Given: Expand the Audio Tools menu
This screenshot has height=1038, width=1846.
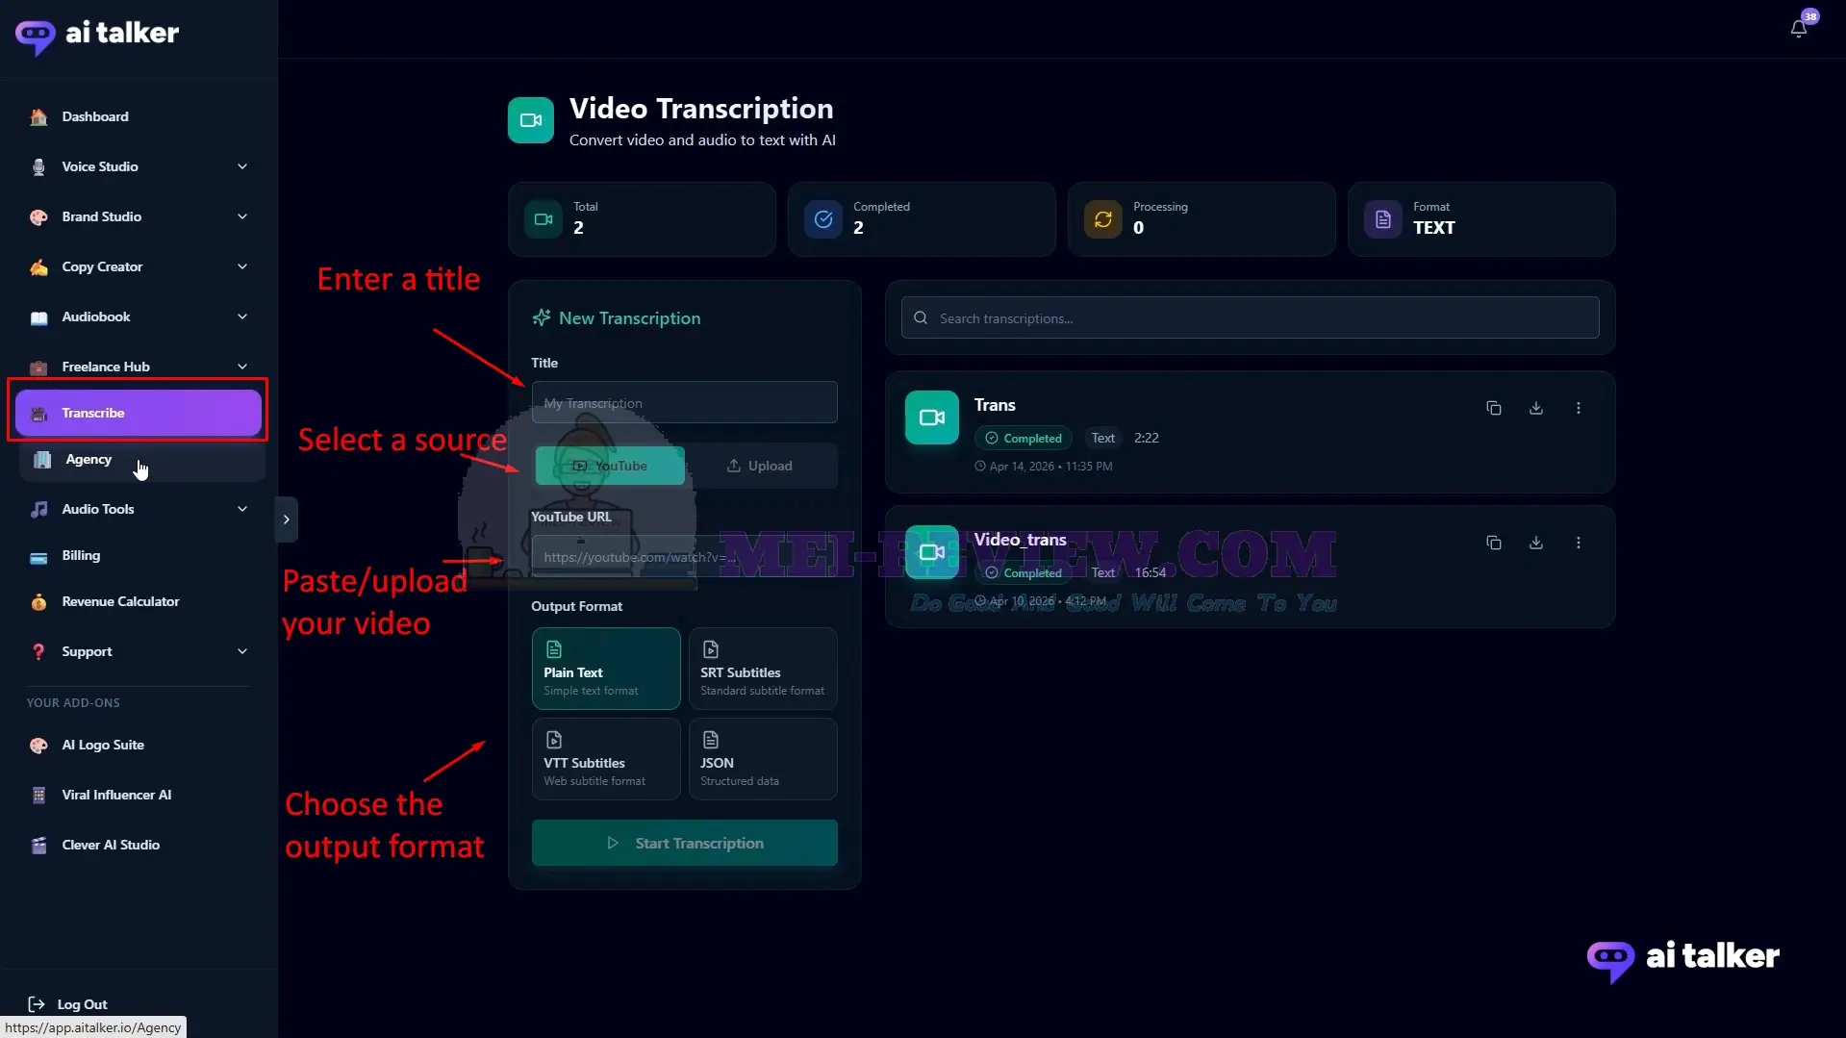Looking at the screenshot, I should pyautogui.click(x=139, y=509).
